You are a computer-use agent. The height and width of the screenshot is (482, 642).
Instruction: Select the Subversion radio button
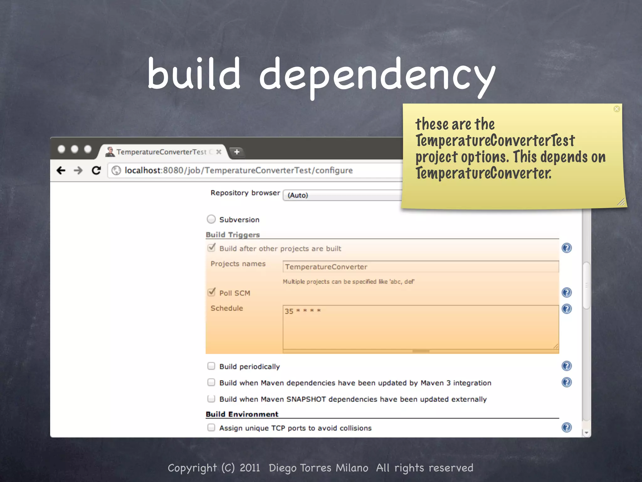pos(211,219)
